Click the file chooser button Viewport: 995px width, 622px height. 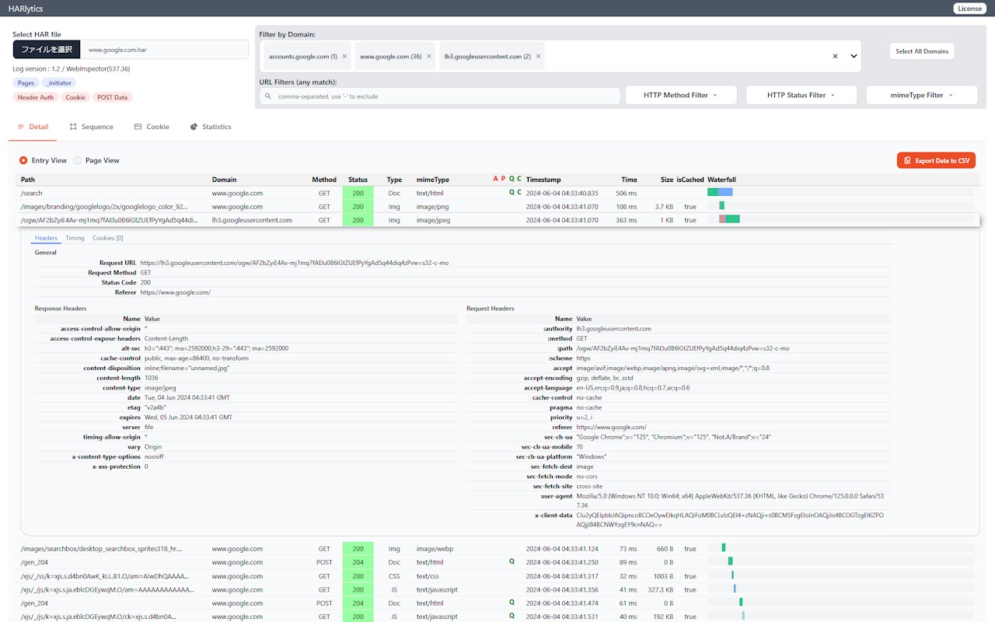click(47, 50)
